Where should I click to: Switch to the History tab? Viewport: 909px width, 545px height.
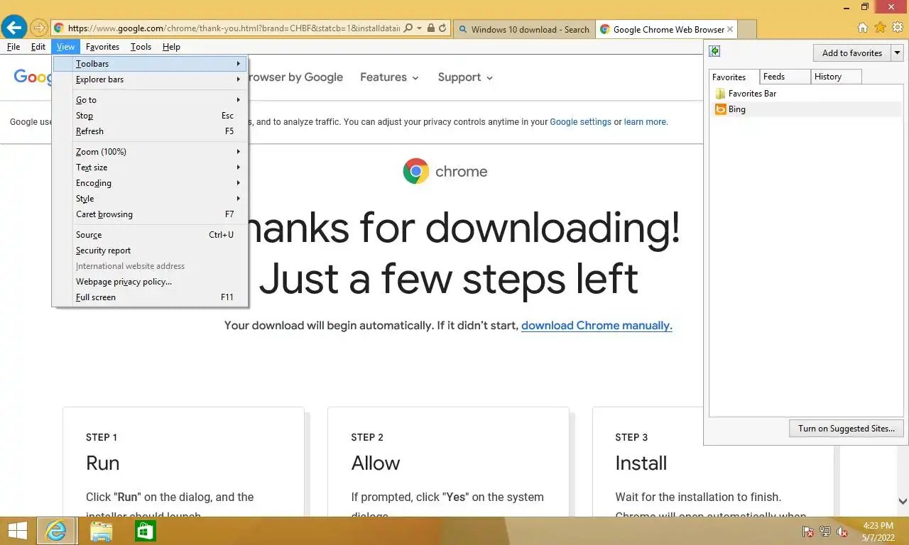click(x=836, y=77)
